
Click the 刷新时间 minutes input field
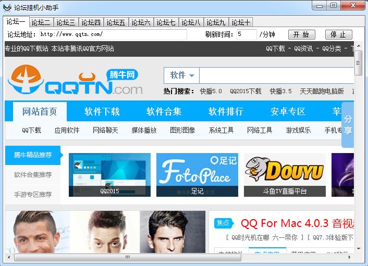246,34
